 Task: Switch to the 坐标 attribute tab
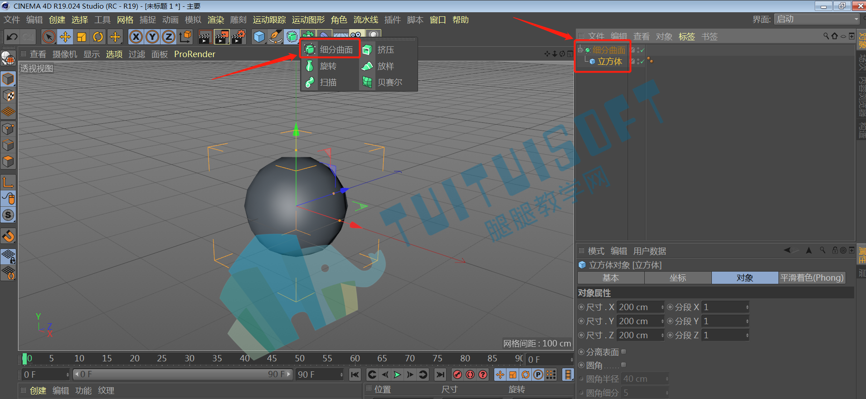[678, 278]
